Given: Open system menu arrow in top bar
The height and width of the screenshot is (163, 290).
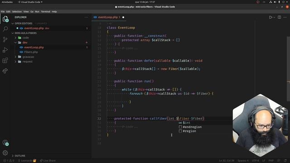Looking at the screenshot, I should [287, 2].
